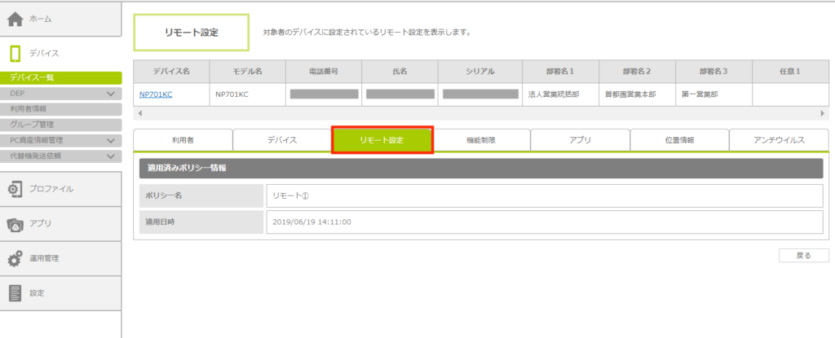Click the App icon in sidebar

[15, 224]
